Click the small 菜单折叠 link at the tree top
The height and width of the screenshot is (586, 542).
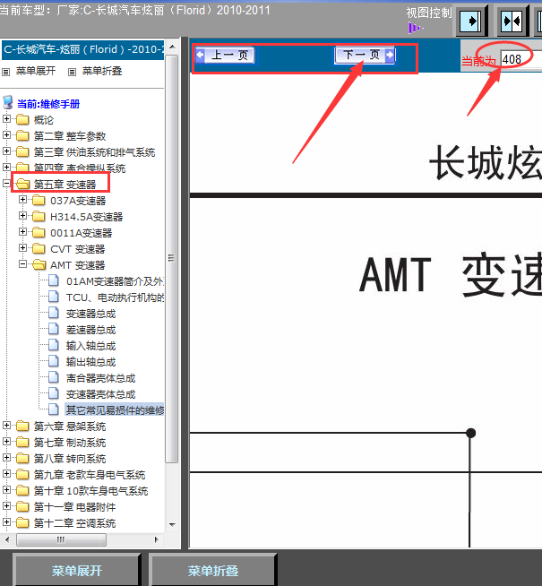pyautogui.click(x=102, y=71)
